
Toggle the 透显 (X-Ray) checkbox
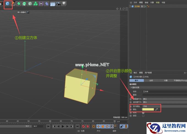click(x=143, y=116)
